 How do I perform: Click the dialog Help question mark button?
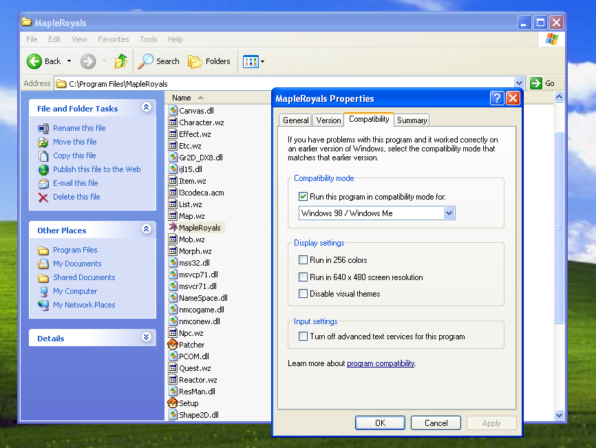coord(497,98)
